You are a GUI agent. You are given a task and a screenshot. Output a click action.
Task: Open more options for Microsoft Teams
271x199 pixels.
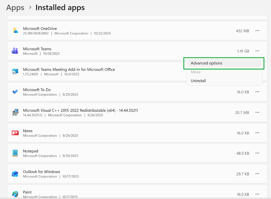point(257,51)
